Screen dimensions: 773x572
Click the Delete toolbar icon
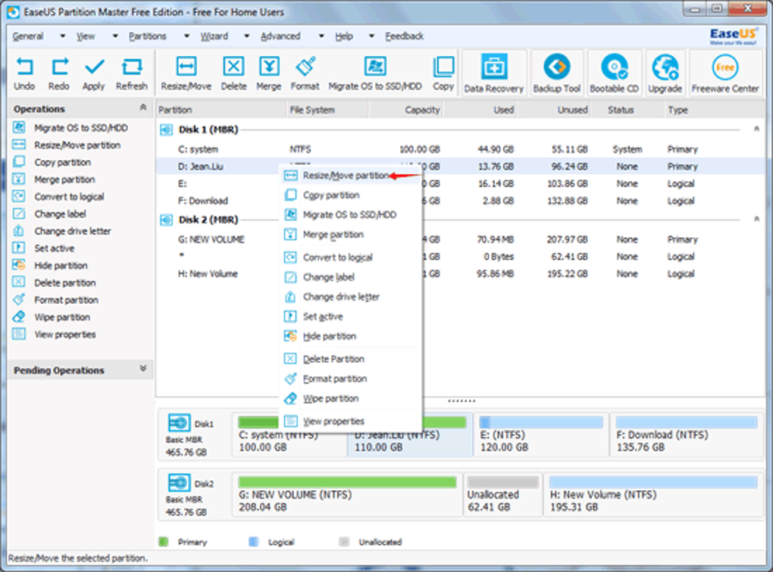(233, 74)
